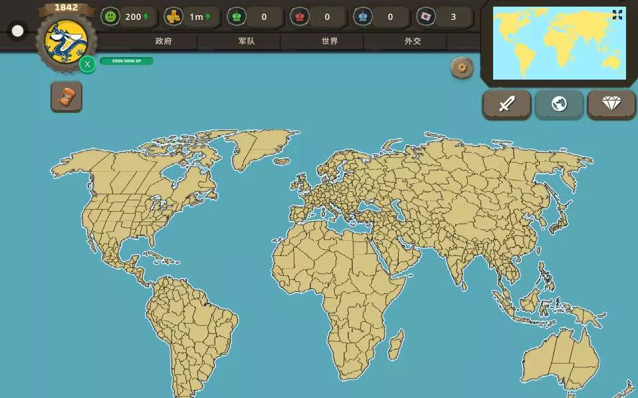
Task: Open the 政府 government tab
Action: (163, 41)
